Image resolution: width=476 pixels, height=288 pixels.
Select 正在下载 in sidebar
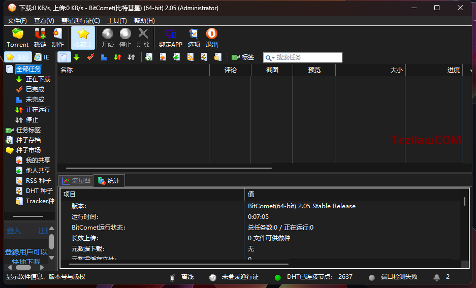(x=38, y=79)
